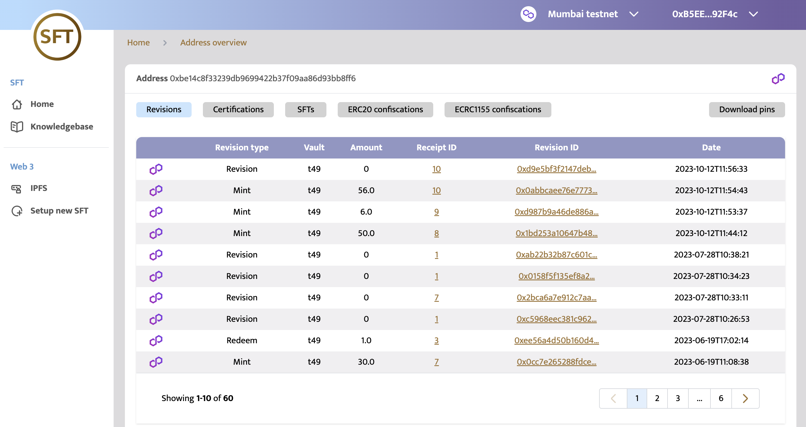Click the pagination ellipsis button
Image resolution: width=806 pixels, height=427 pixels.
pos(699,399)
